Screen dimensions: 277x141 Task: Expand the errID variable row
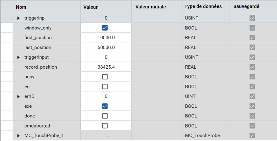pyautogui.click(x=18, y=97)
